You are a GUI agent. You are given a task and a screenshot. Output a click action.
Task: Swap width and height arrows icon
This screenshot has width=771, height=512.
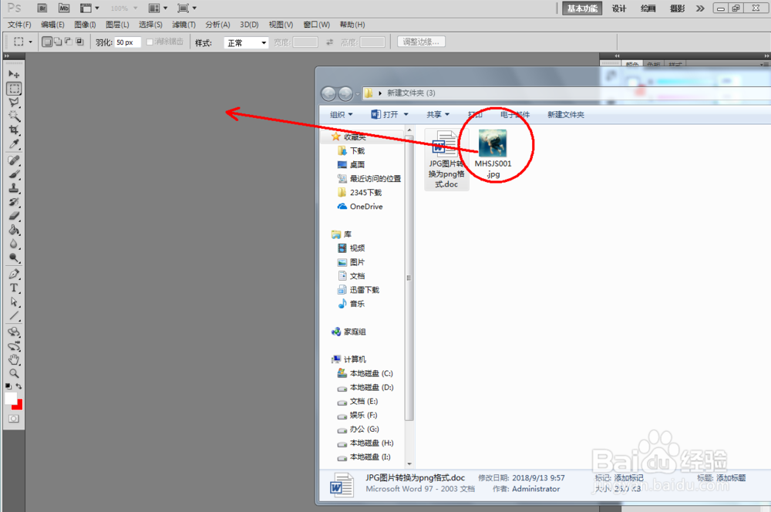pyautogui.click(x=329, y=42)
